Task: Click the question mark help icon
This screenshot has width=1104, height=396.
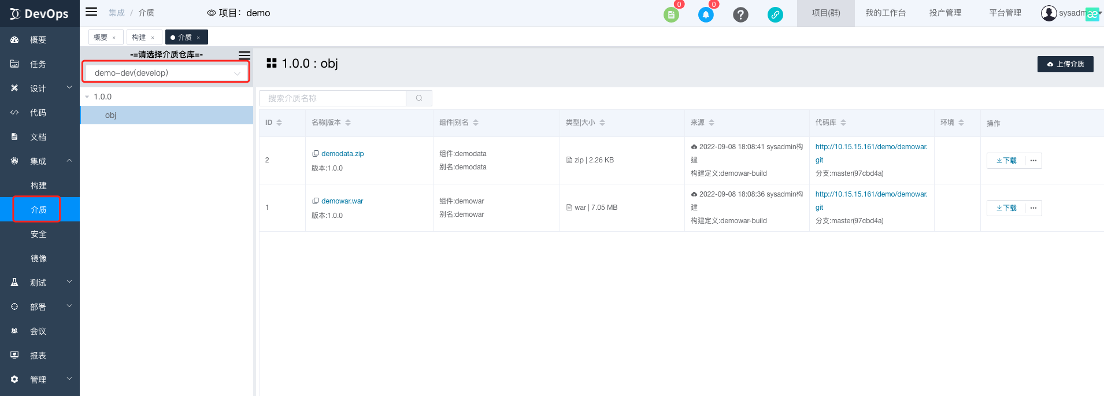Action: pos(740,14)
